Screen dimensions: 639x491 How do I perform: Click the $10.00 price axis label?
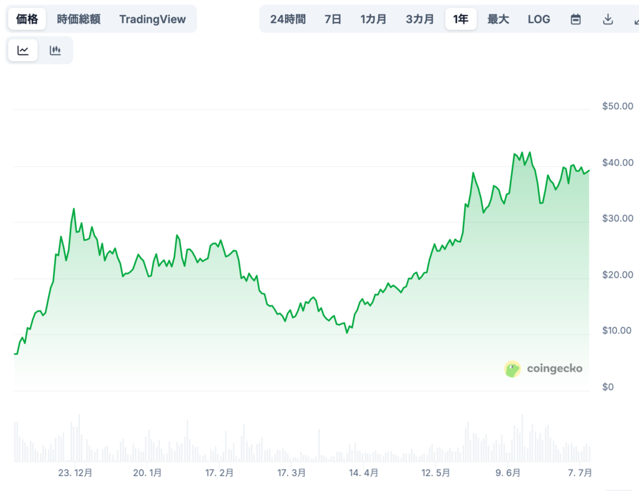(x=617, y=331)
